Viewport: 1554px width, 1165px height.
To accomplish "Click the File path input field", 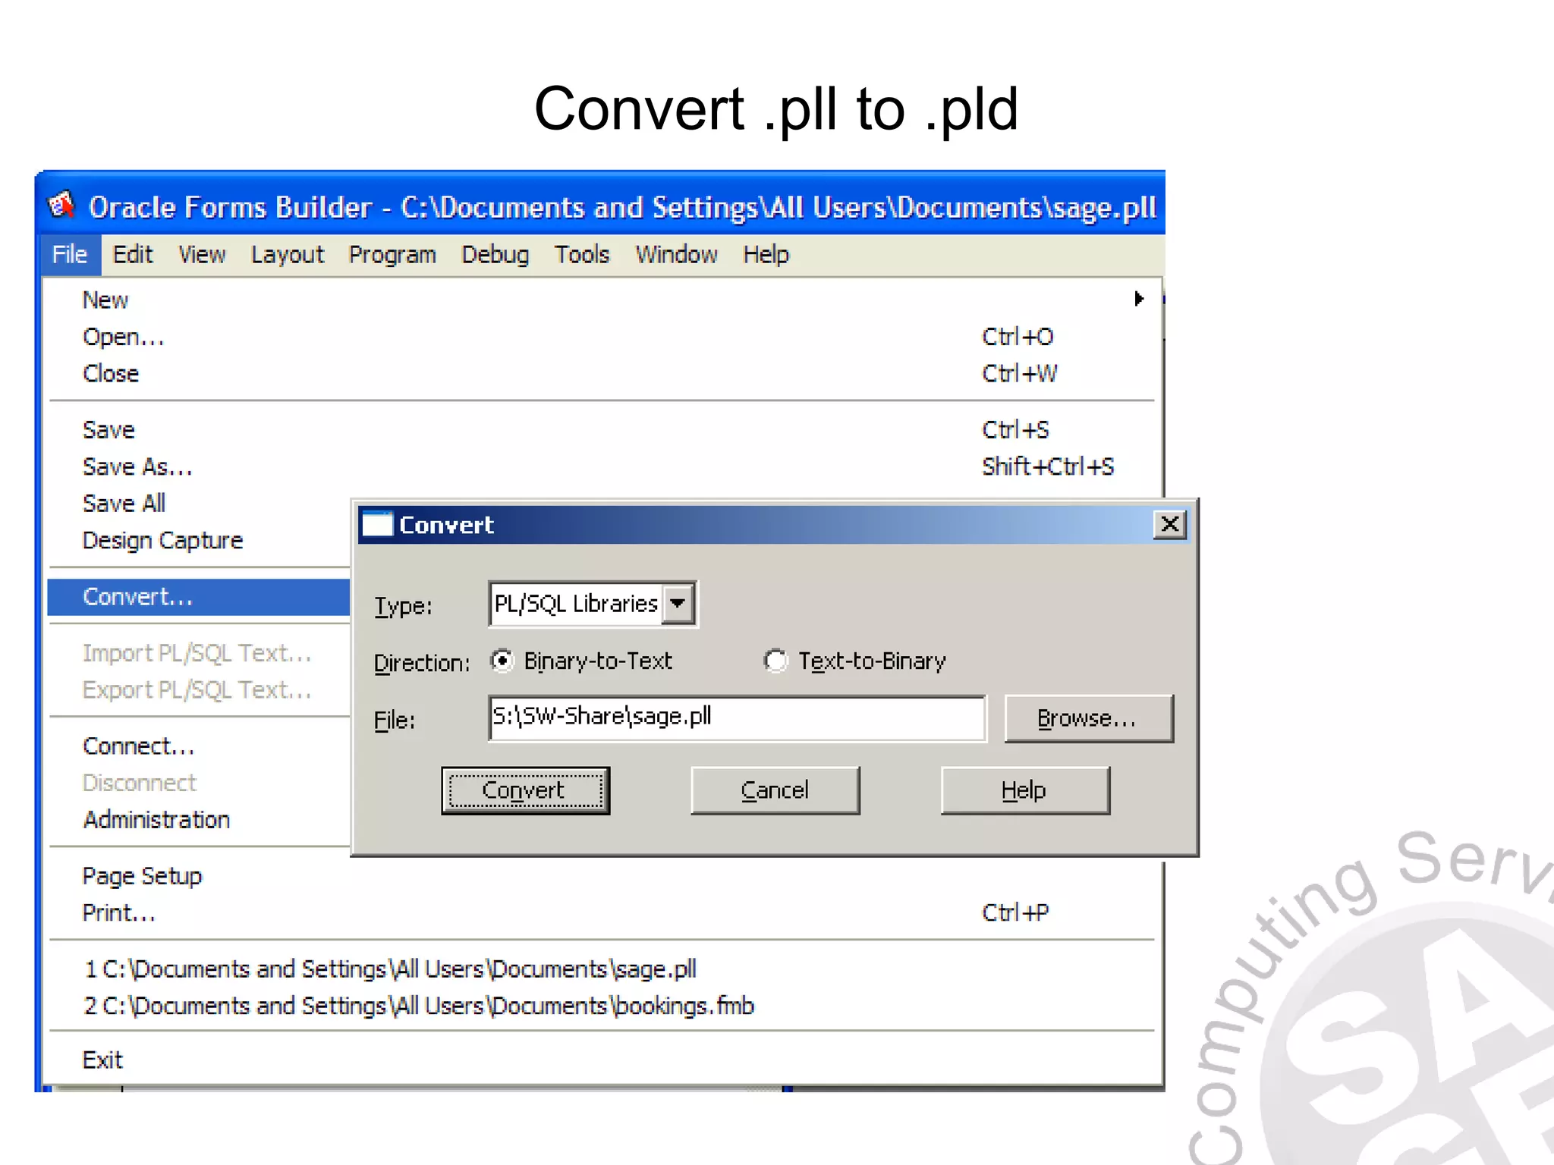I will [x=738, y=718].
